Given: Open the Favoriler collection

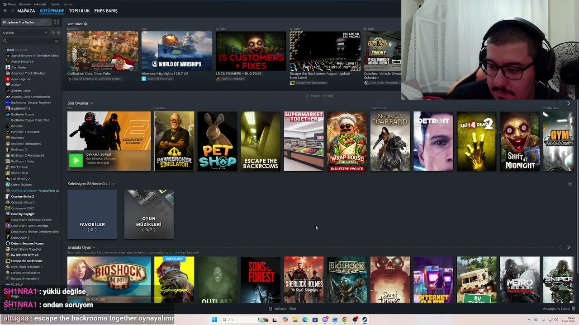Looking at the screenshot, I should 92,214.
